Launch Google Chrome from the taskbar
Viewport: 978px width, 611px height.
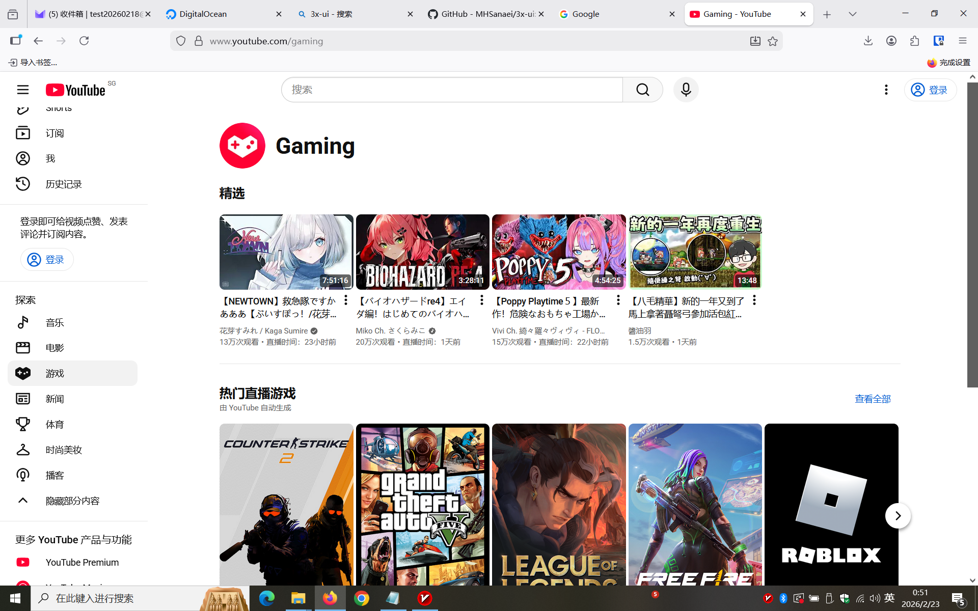pyautogui.click(x=361, y=598)
